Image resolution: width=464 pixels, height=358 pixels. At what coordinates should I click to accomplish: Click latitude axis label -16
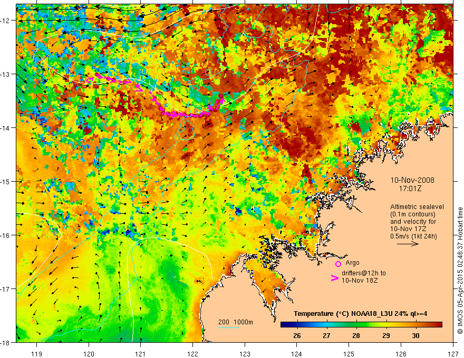5,235
